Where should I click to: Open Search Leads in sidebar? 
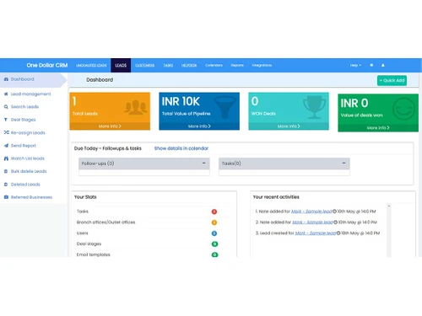24,107
